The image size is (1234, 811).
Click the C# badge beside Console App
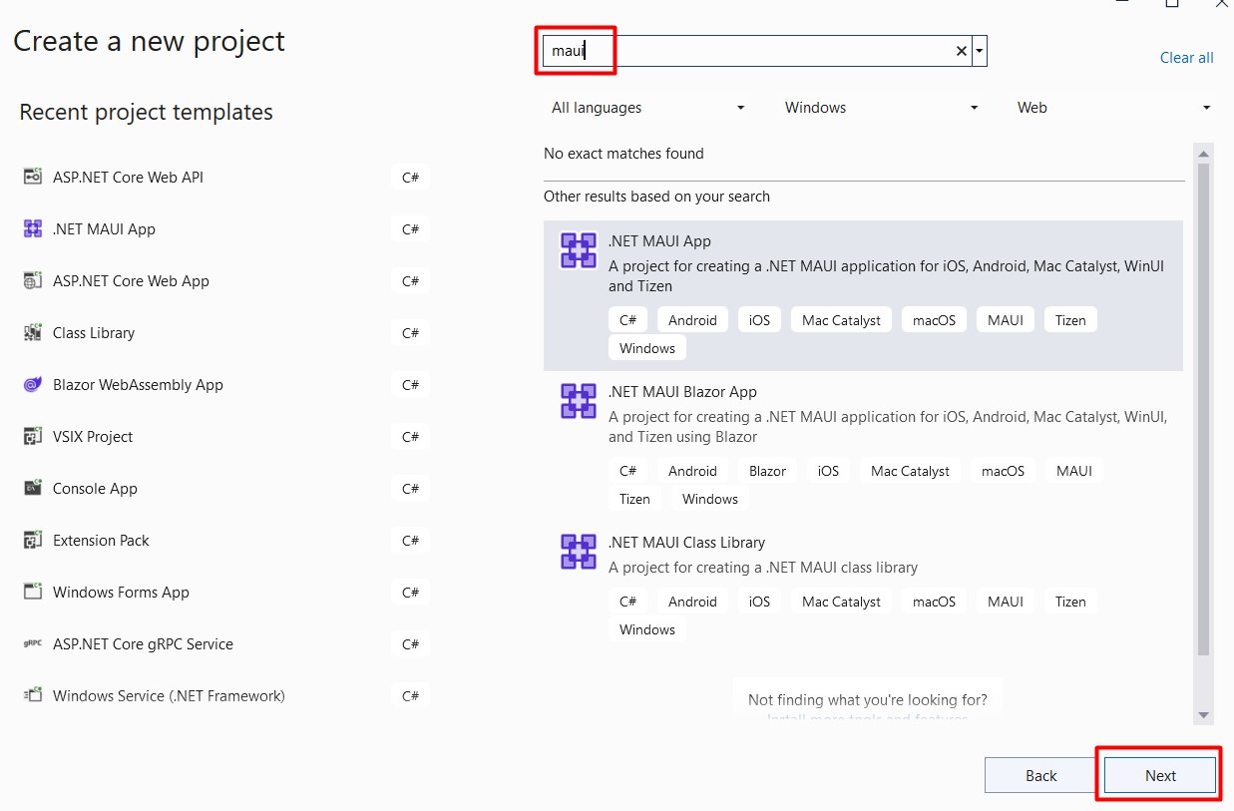410,489
